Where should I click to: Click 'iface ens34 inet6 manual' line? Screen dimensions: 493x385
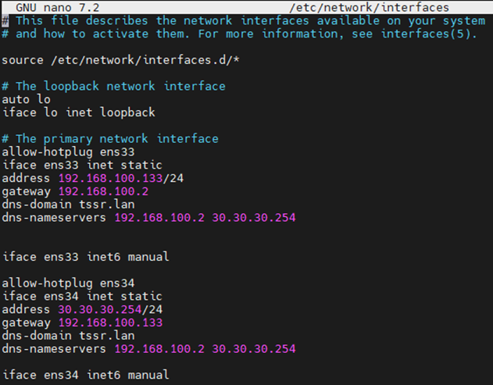click(x=85, y=375)
